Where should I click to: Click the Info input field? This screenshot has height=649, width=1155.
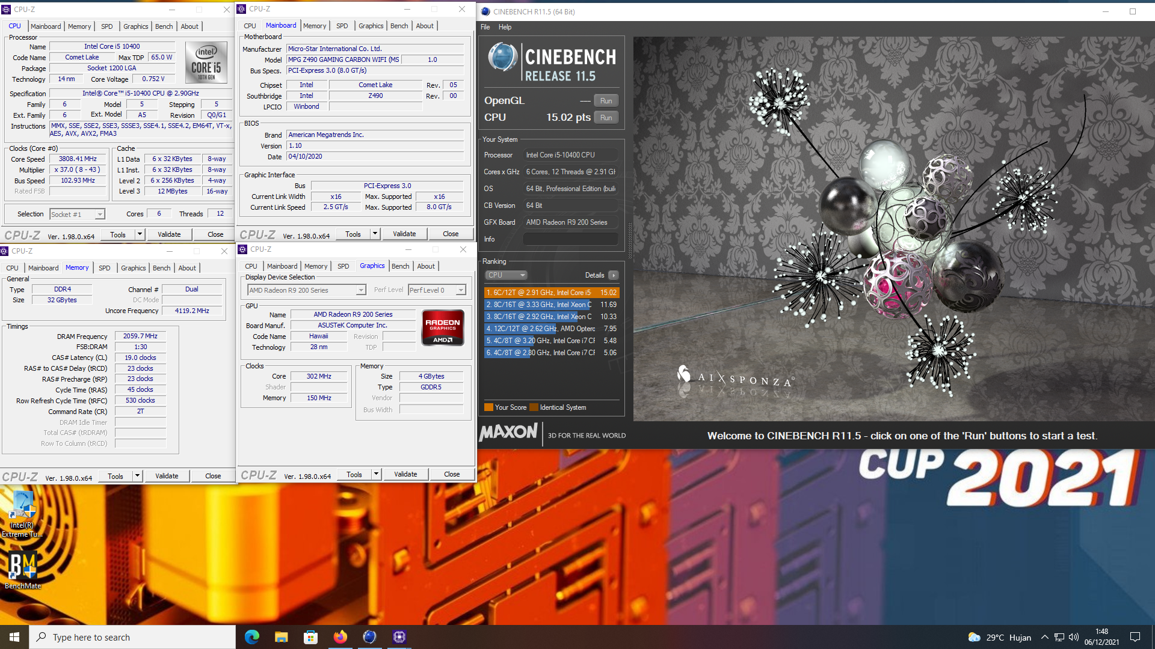[x=570, y=239]
